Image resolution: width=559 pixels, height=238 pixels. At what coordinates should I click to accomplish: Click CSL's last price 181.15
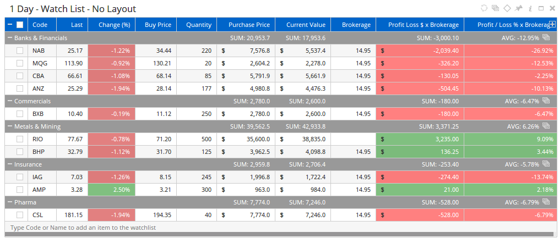[72, 215]
